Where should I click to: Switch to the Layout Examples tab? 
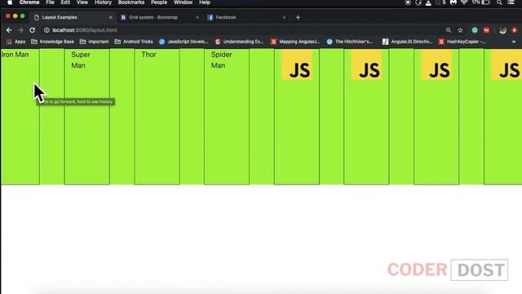(x=73, y=17)
